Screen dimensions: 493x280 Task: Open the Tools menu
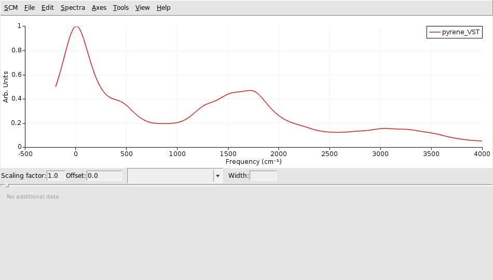[x=121, y=8]
